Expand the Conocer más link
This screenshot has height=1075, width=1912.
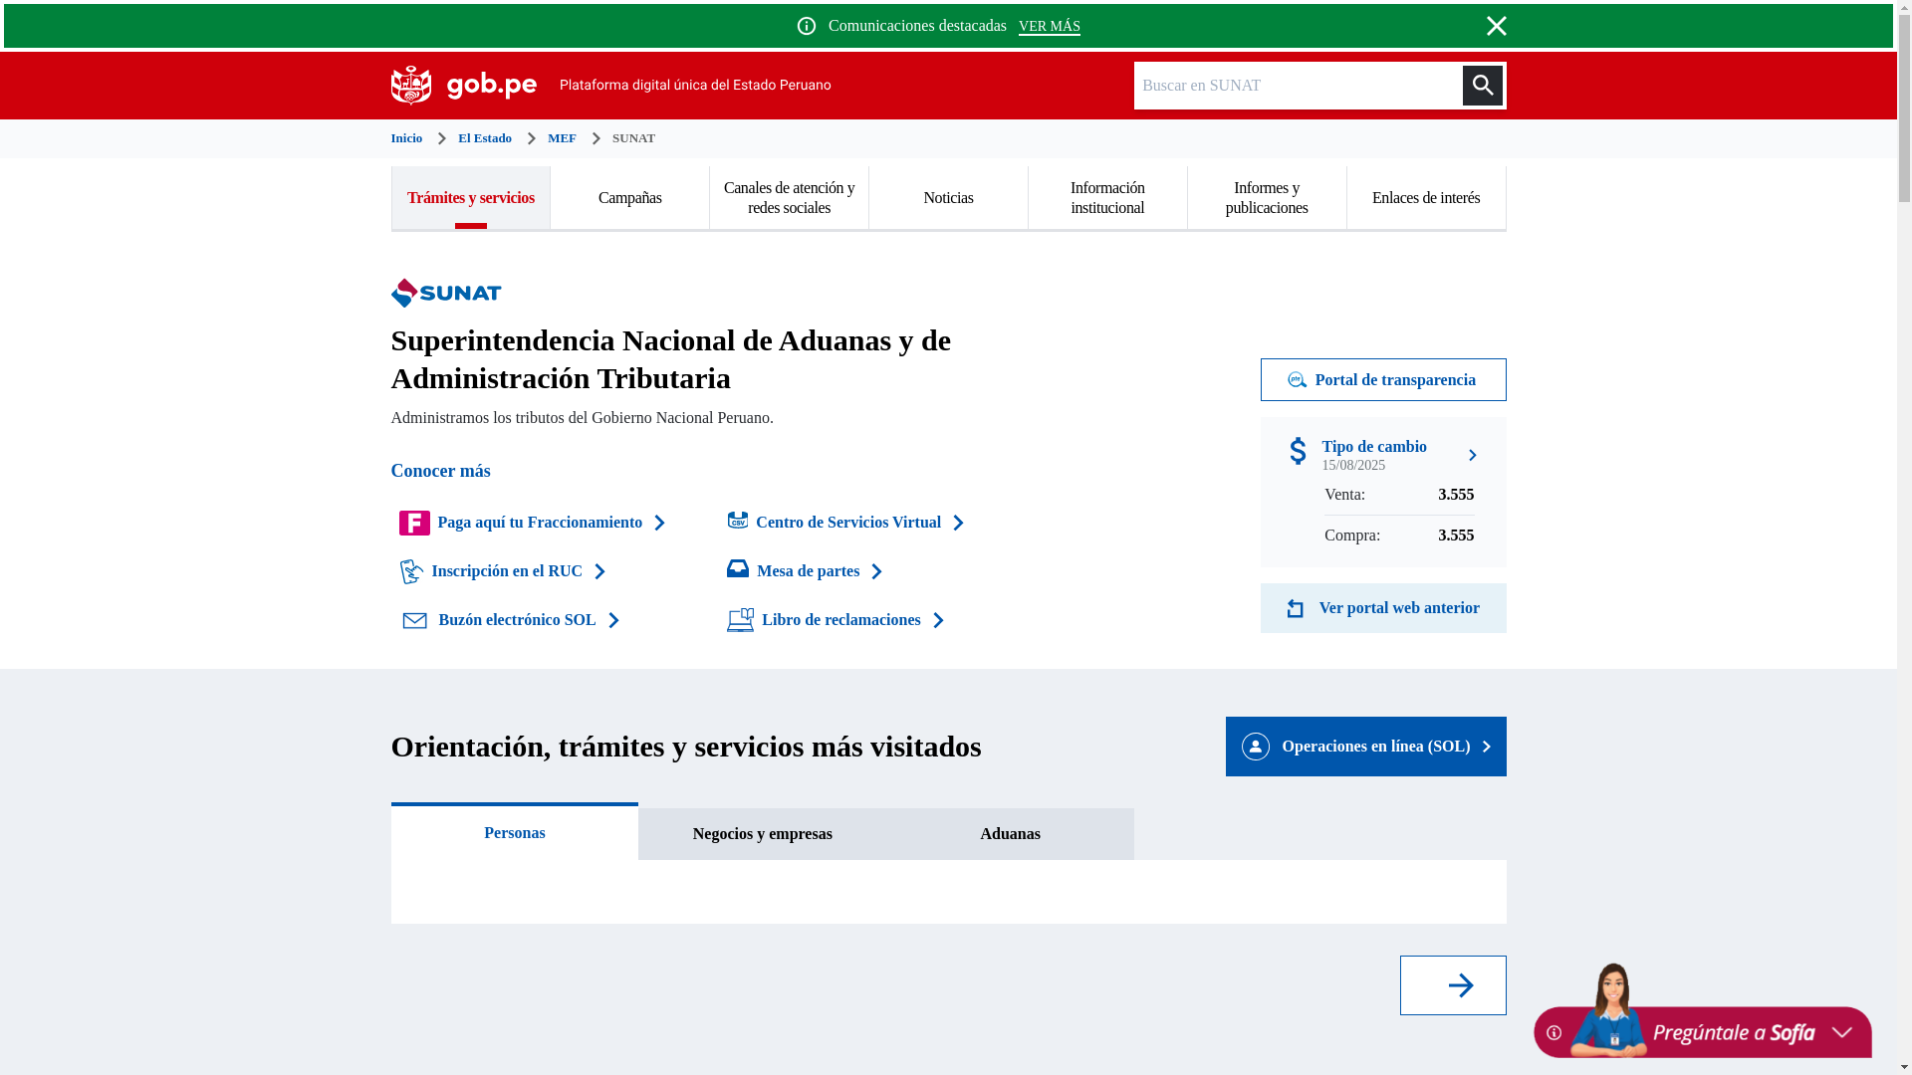[440, 471]
